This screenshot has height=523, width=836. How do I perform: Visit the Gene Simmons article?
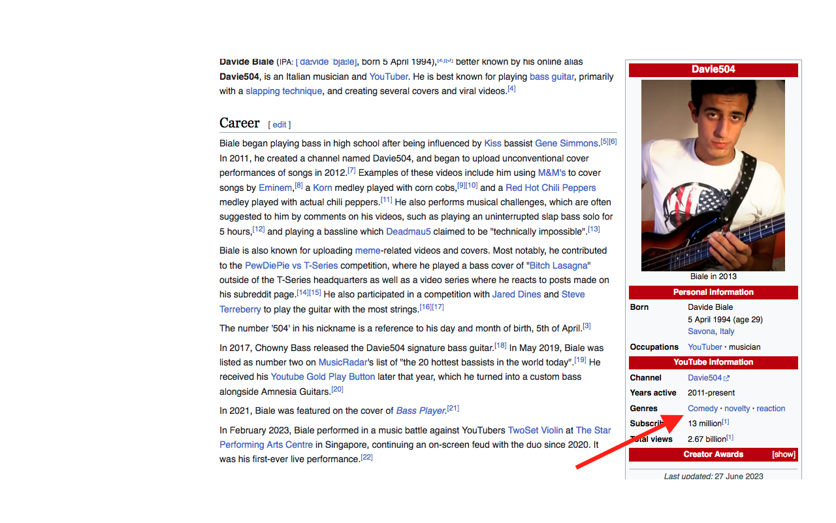click(566, 143)
